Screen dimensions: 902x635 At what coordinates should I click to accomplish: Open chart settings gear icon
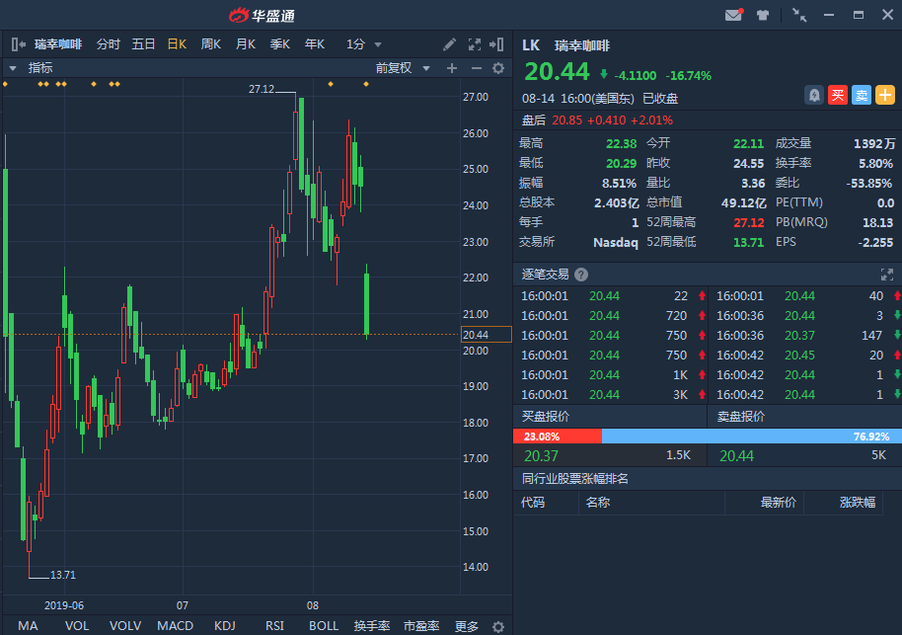(498, 68)
